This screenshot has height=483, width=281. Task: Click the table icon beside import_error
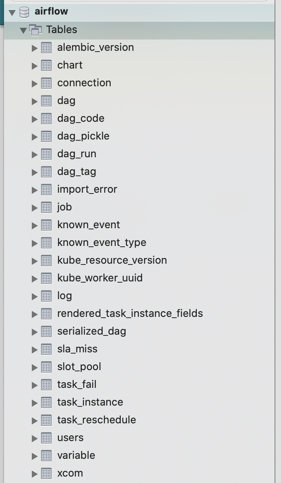[x=46, y=190]
